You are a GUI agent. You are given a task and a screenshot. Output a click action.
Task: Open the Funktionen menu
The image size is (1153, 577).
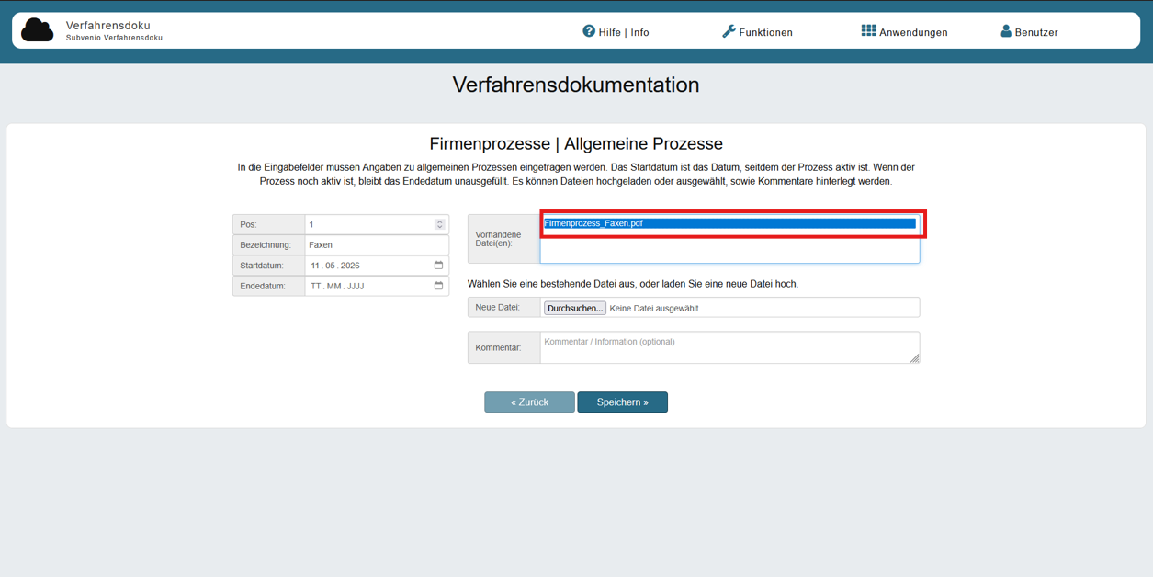tap(757, 32)
